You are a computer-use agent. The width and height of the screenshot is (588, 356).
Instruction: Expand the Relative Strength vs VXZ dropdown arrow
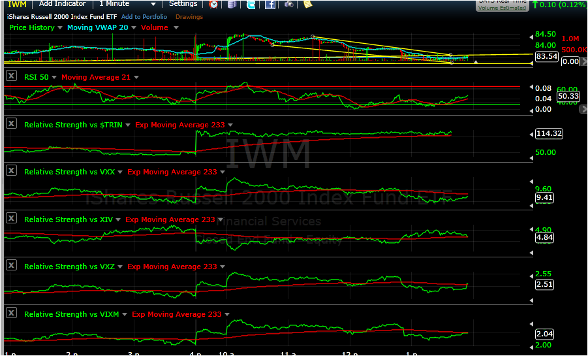[120, 267]
